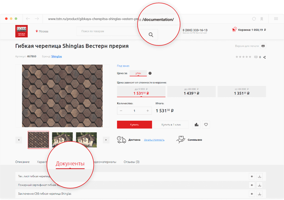Click Узнать стоимость delivery link
Viewport: 284px width, 200px height.
154,140
